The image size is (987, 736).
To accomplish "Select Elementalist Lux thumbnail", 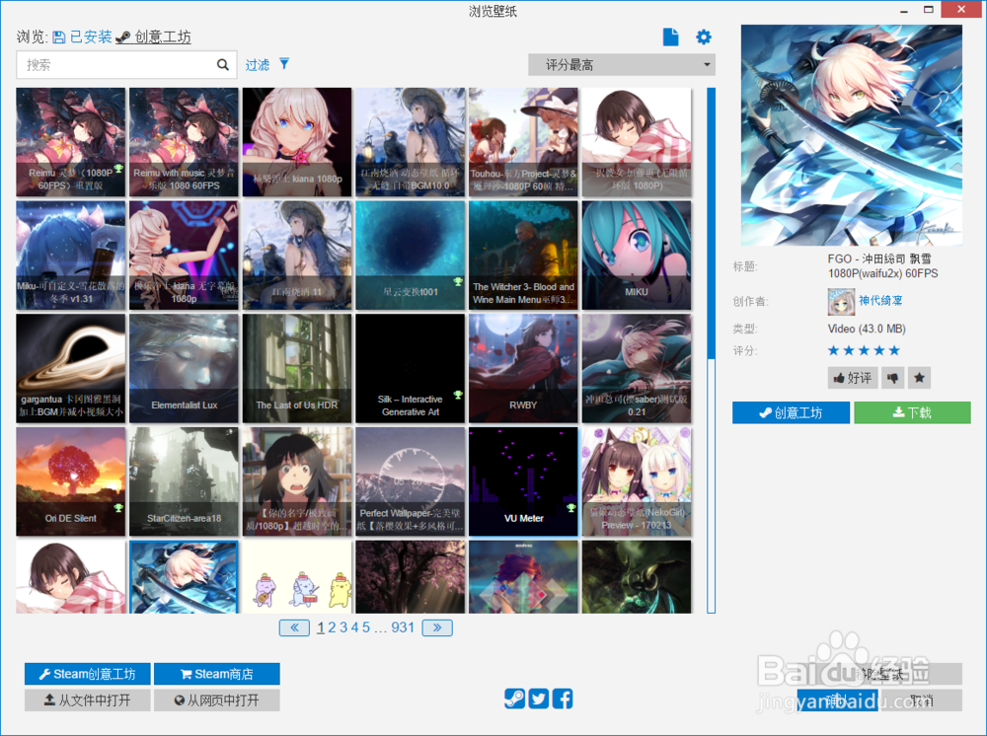I will [184, 369].
